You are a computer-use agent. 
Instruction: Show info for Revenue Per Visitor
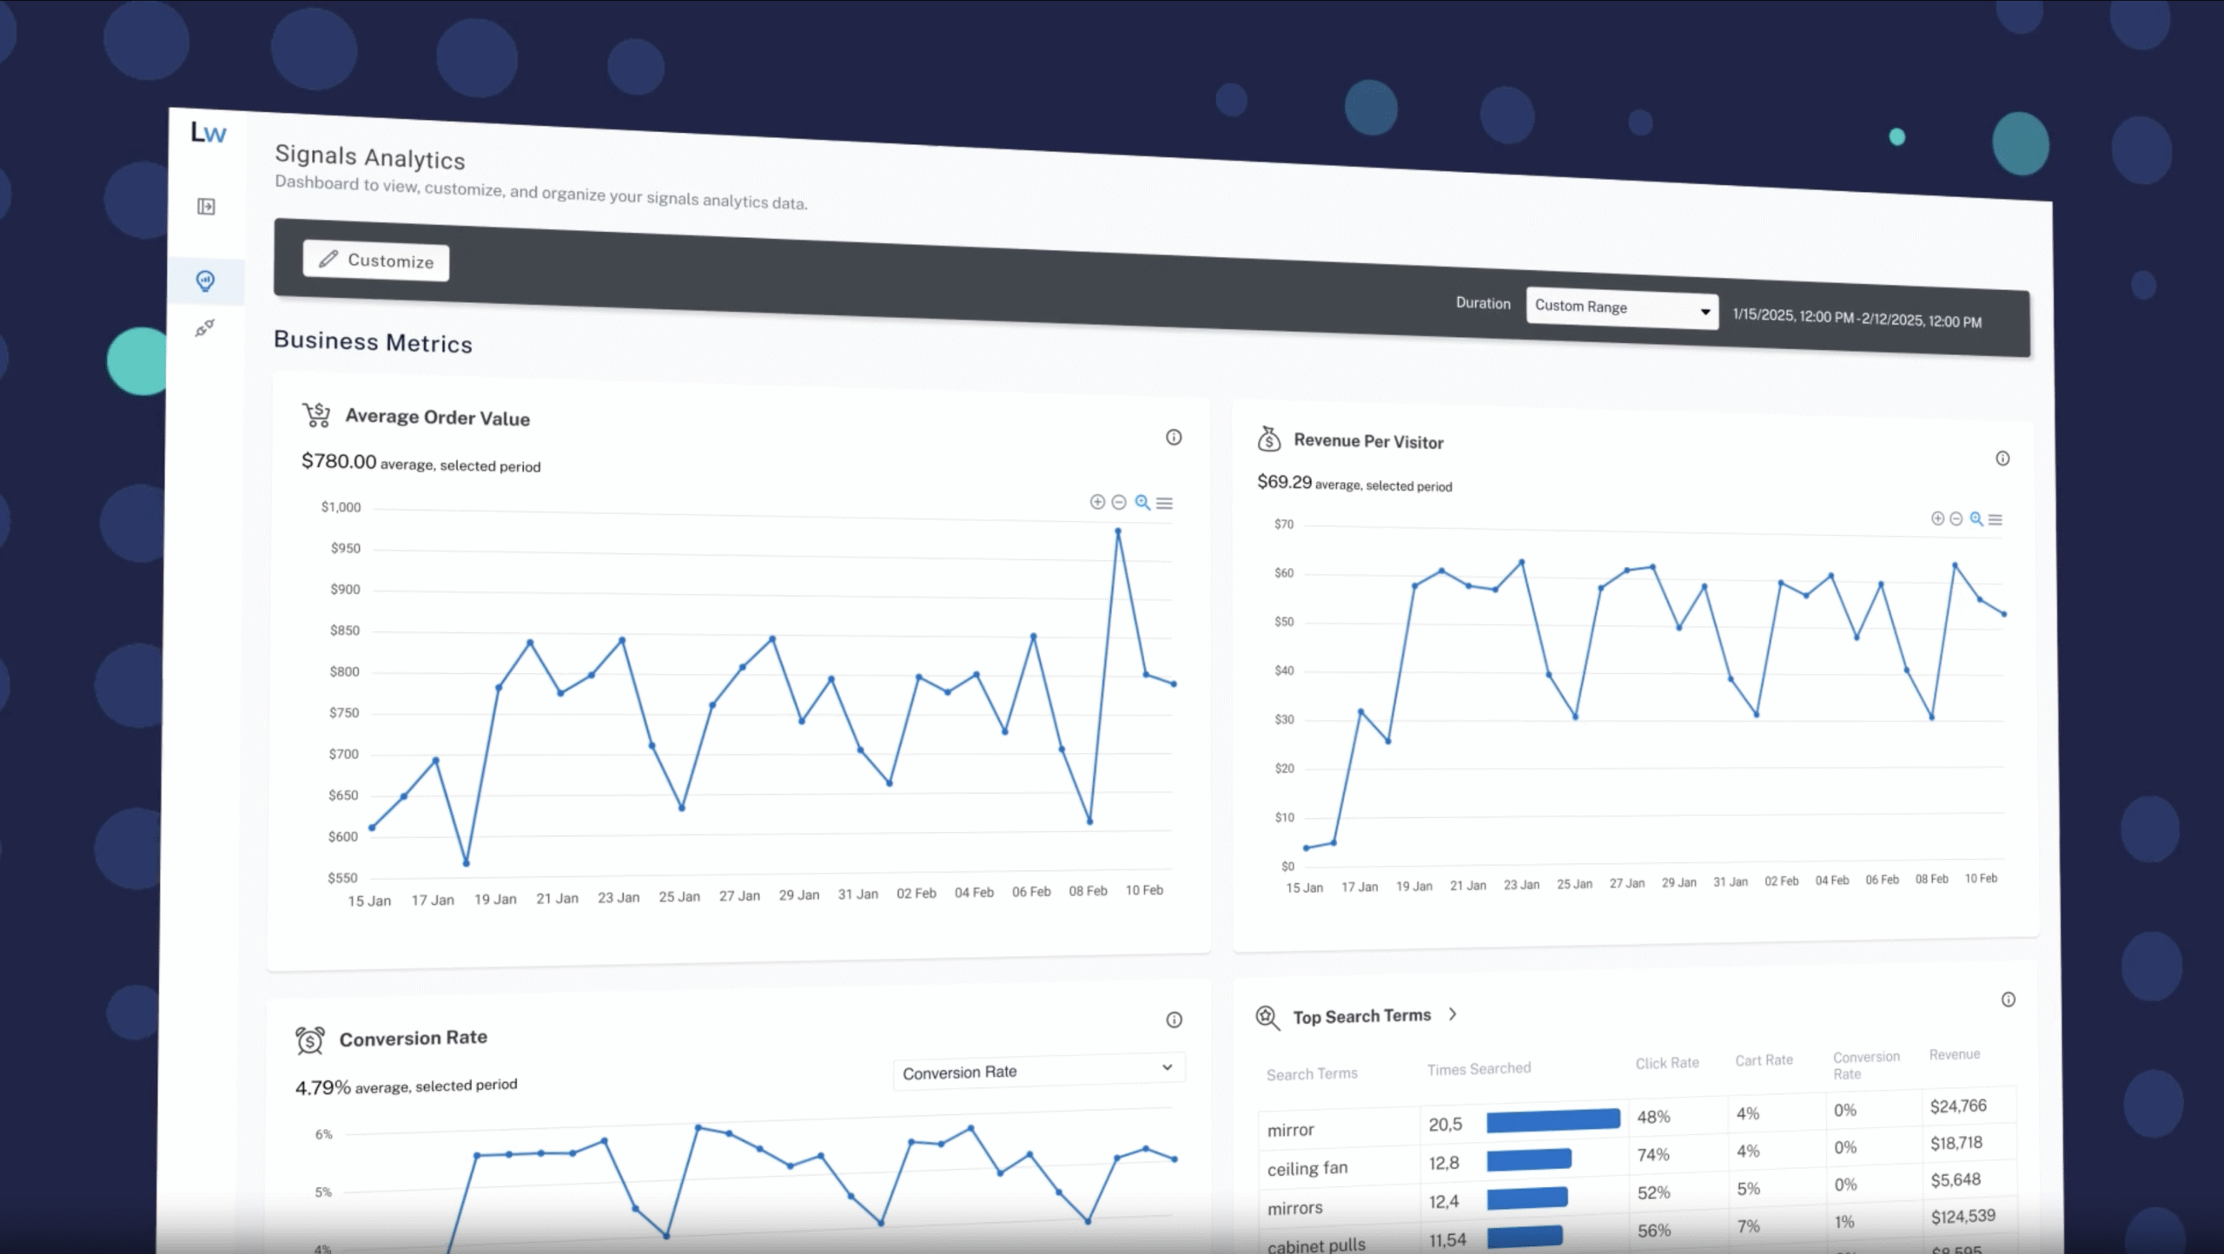point(2002,459)
